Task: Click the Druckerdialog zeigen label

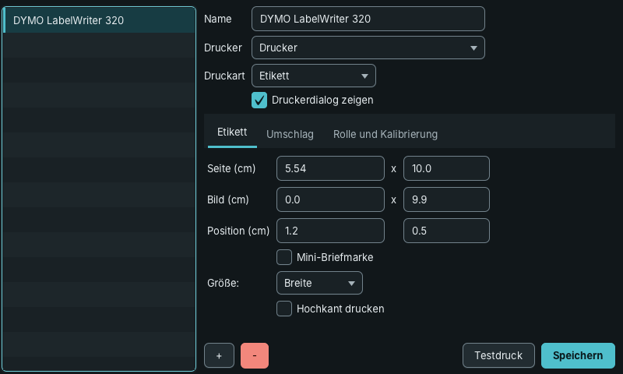Action: [x=322, y=101]
